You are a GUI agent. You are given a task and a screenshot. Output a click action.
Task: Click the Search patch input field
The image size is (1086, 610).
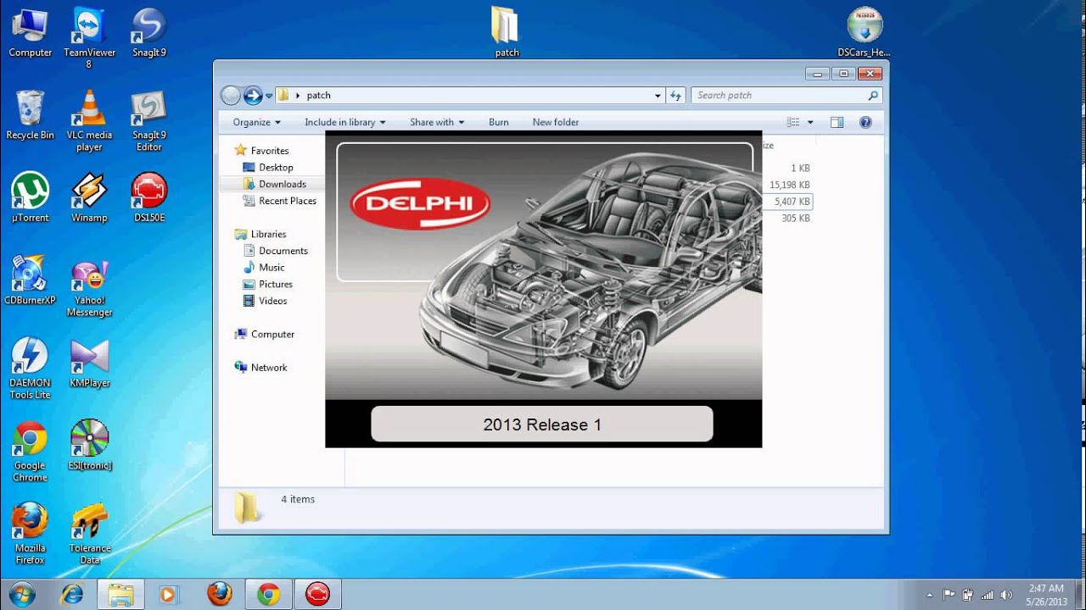[781, 95]
